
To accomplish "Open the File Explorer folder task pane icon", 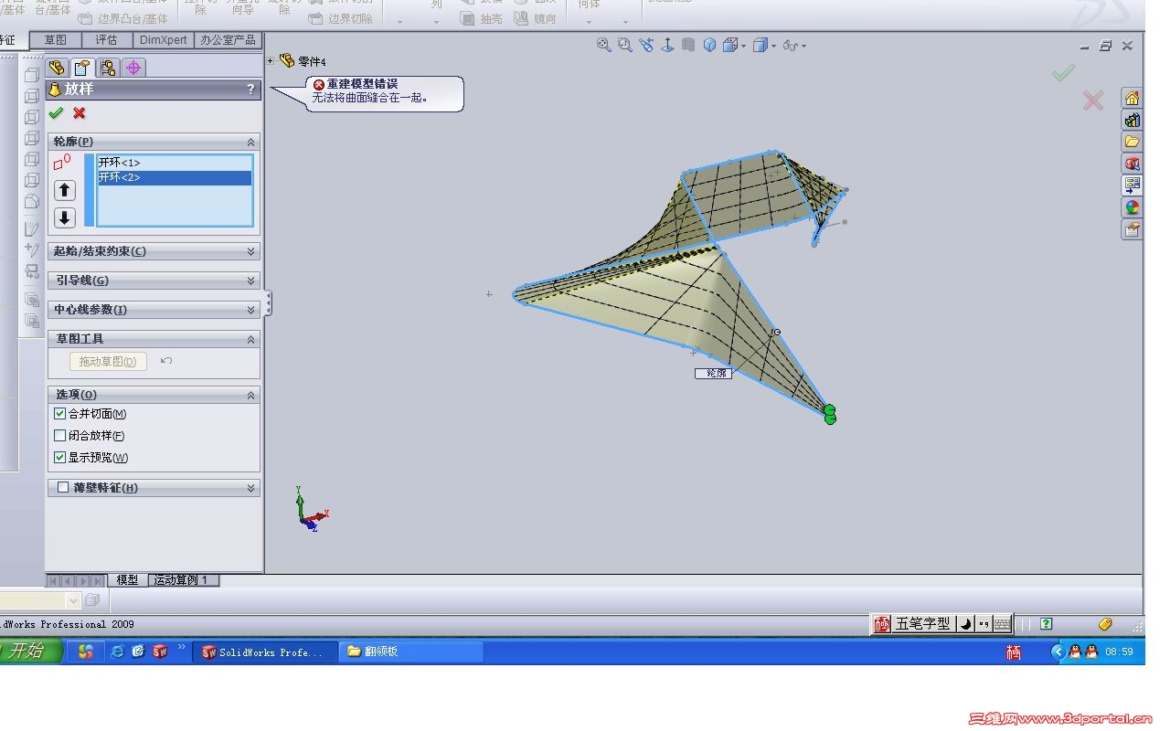I will tap(1133, 143).
